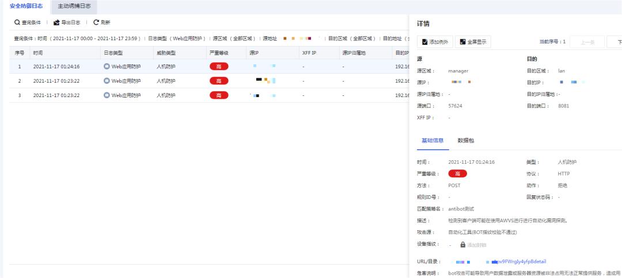The image size is (622, 278).
Task: Click Web应用防护 icon in row 3
Action: click(107, 95)
